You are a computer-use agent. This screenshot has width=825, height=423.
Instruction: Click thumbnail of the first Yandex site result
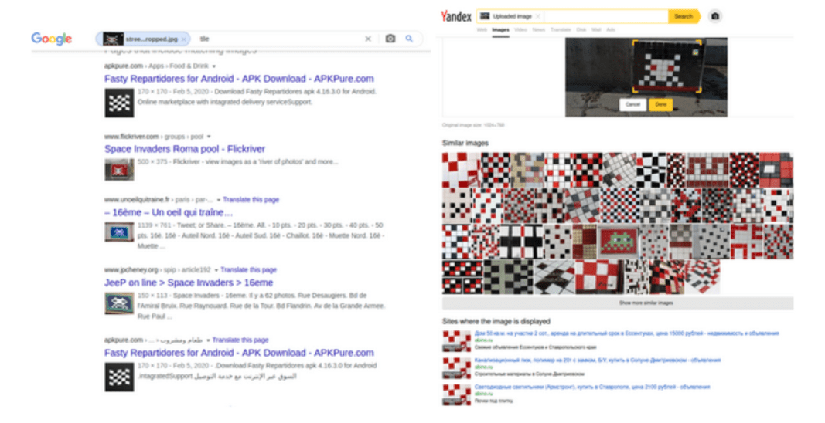[457, 341]
